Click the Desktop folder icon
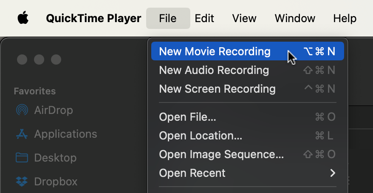 (x=22, y=158)
